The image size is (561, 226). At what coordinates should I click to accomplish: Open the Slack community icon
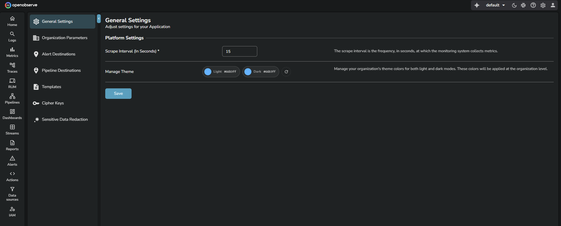523,5
